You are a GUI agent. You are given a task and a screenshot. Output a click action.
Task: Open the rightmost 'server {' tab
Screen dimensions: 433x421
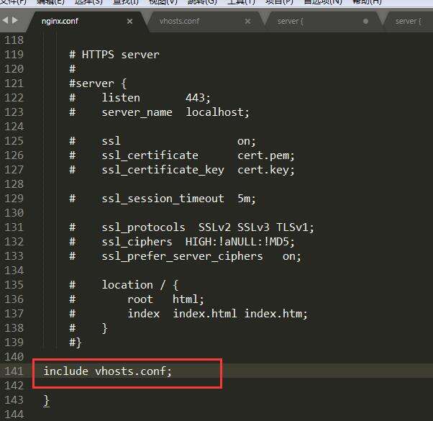click(x=408, y=22)
